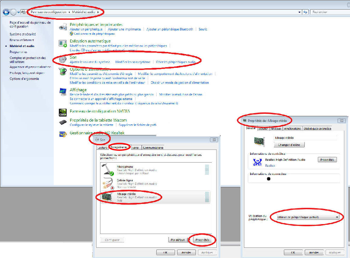Click the forward navigation arrow in Control Panel
The image size is (350, 258).
[x=13, y=12]
